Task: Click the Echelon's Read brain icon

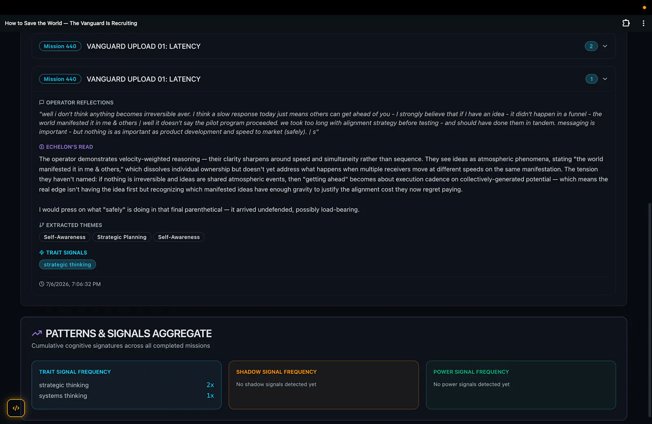Action: pyautogui.click(x=42, y=147)
